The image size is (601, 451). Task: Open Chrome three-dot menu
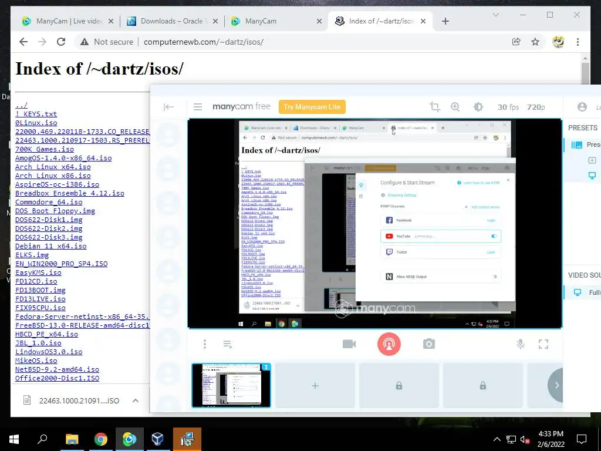click(578, 42)
